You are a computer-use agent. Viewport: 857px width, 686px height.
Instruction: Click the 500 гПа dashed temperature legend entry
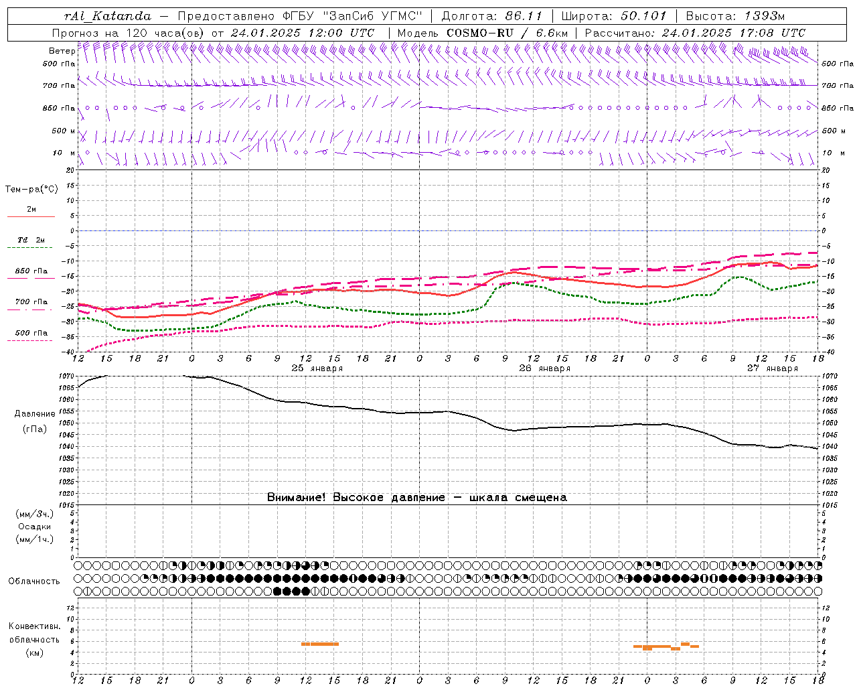[30, 336]
